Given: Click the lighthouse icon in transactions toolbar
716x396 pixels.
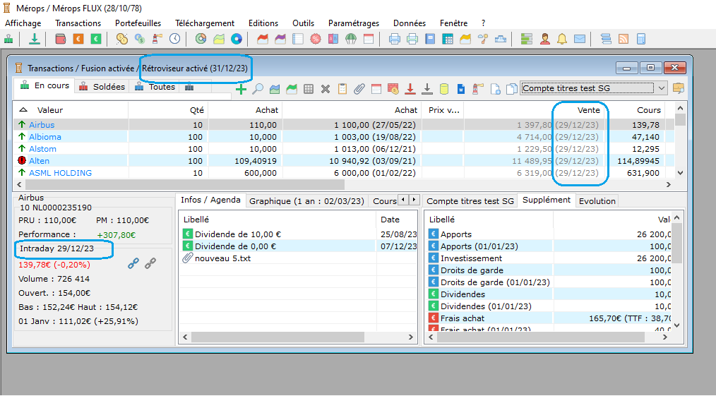Looking at the screenshot, I should [477, 89].
